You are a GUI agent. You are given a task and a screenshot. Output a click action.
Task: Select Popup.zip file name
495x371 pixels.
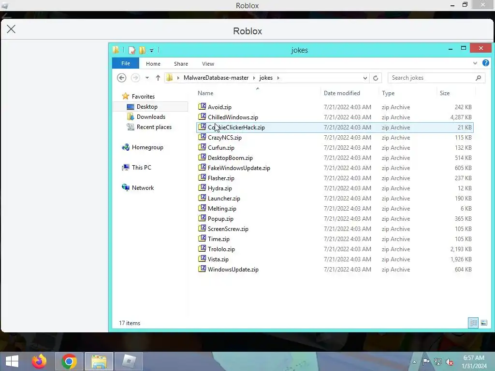[x=220, y=219]
